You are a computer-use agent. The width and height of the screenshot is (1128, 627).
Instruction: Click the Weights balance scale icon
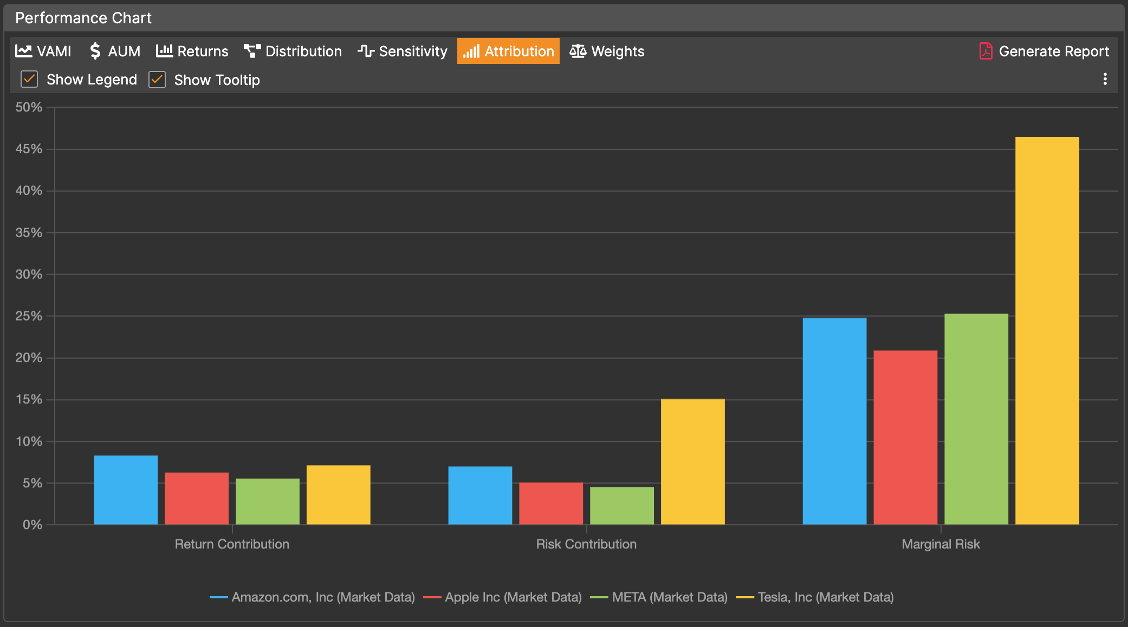coord(578,51)
